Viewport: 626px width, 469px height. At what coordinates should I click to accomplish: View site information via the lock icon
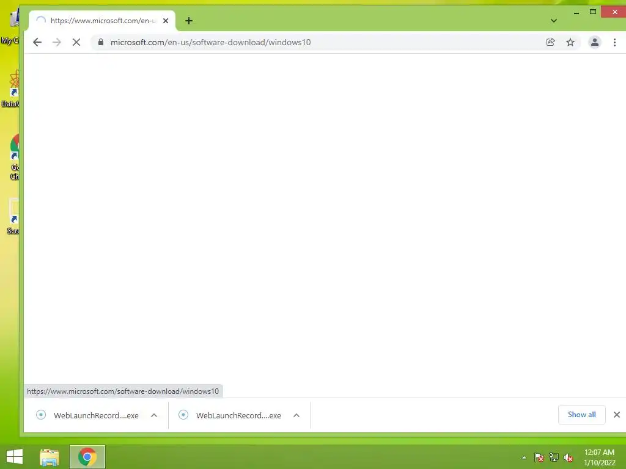101,42
